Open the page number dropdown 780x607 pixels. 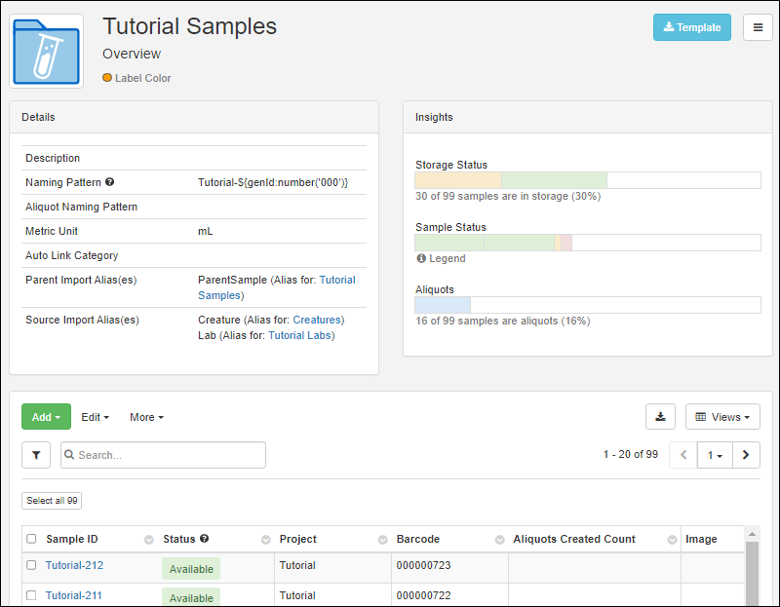pyautogui.click(x=715, y=455)
